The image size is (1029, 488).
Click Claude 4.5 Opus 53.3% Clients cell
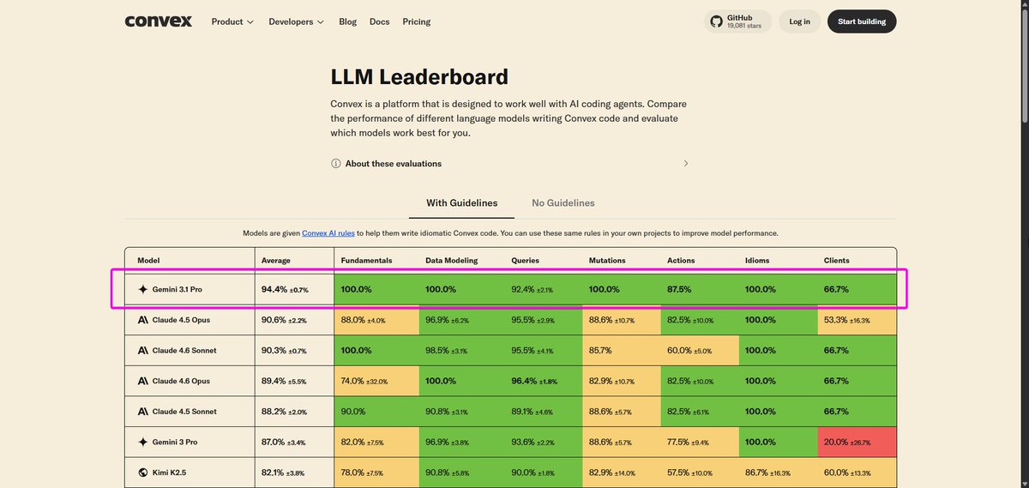pyautogui.click(x=856, y=320)
